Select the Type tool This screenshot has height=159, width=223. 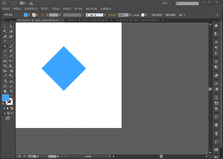5,41
